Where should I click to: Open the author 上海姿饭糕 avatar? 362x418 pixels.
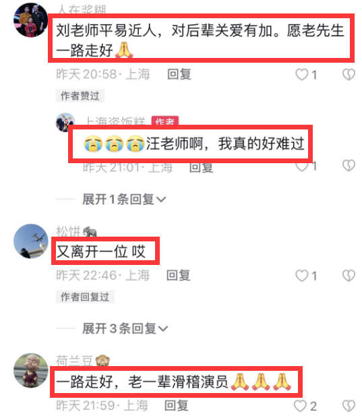65,122
